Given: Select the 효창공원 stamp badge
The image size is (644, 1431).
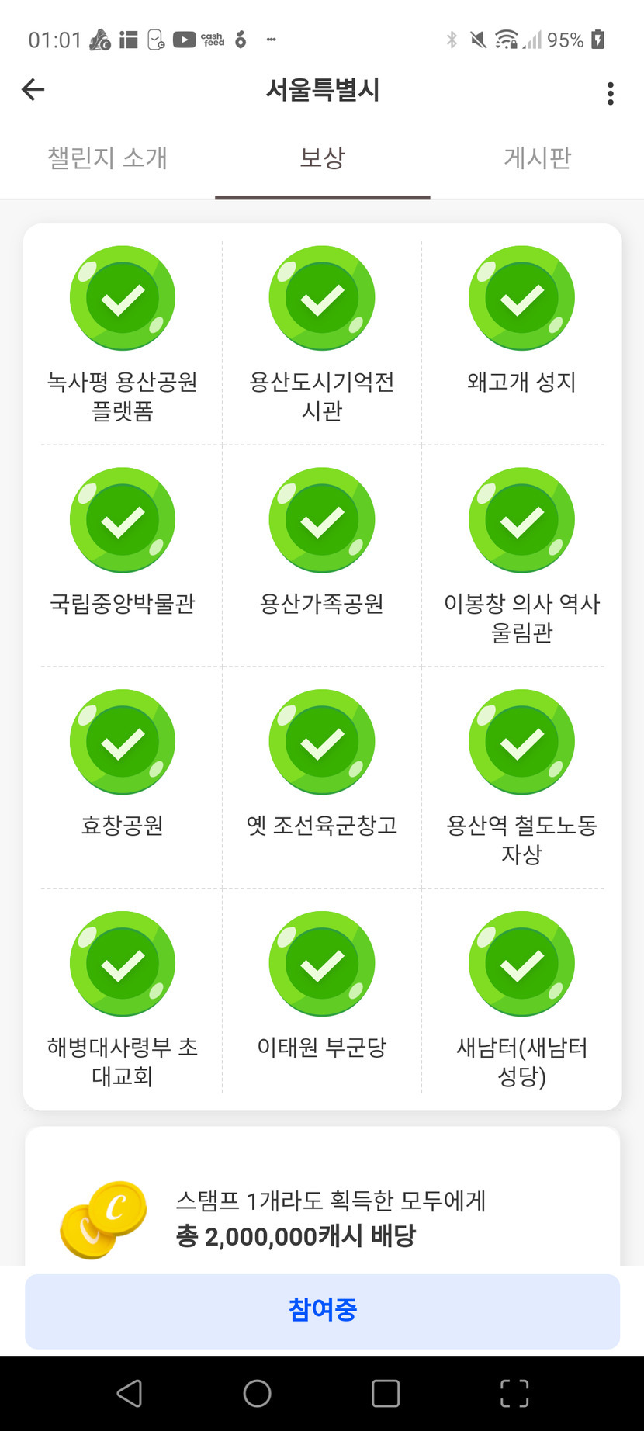Looking at the screenshot, I should pyautogui.click(x=123, y=743).
